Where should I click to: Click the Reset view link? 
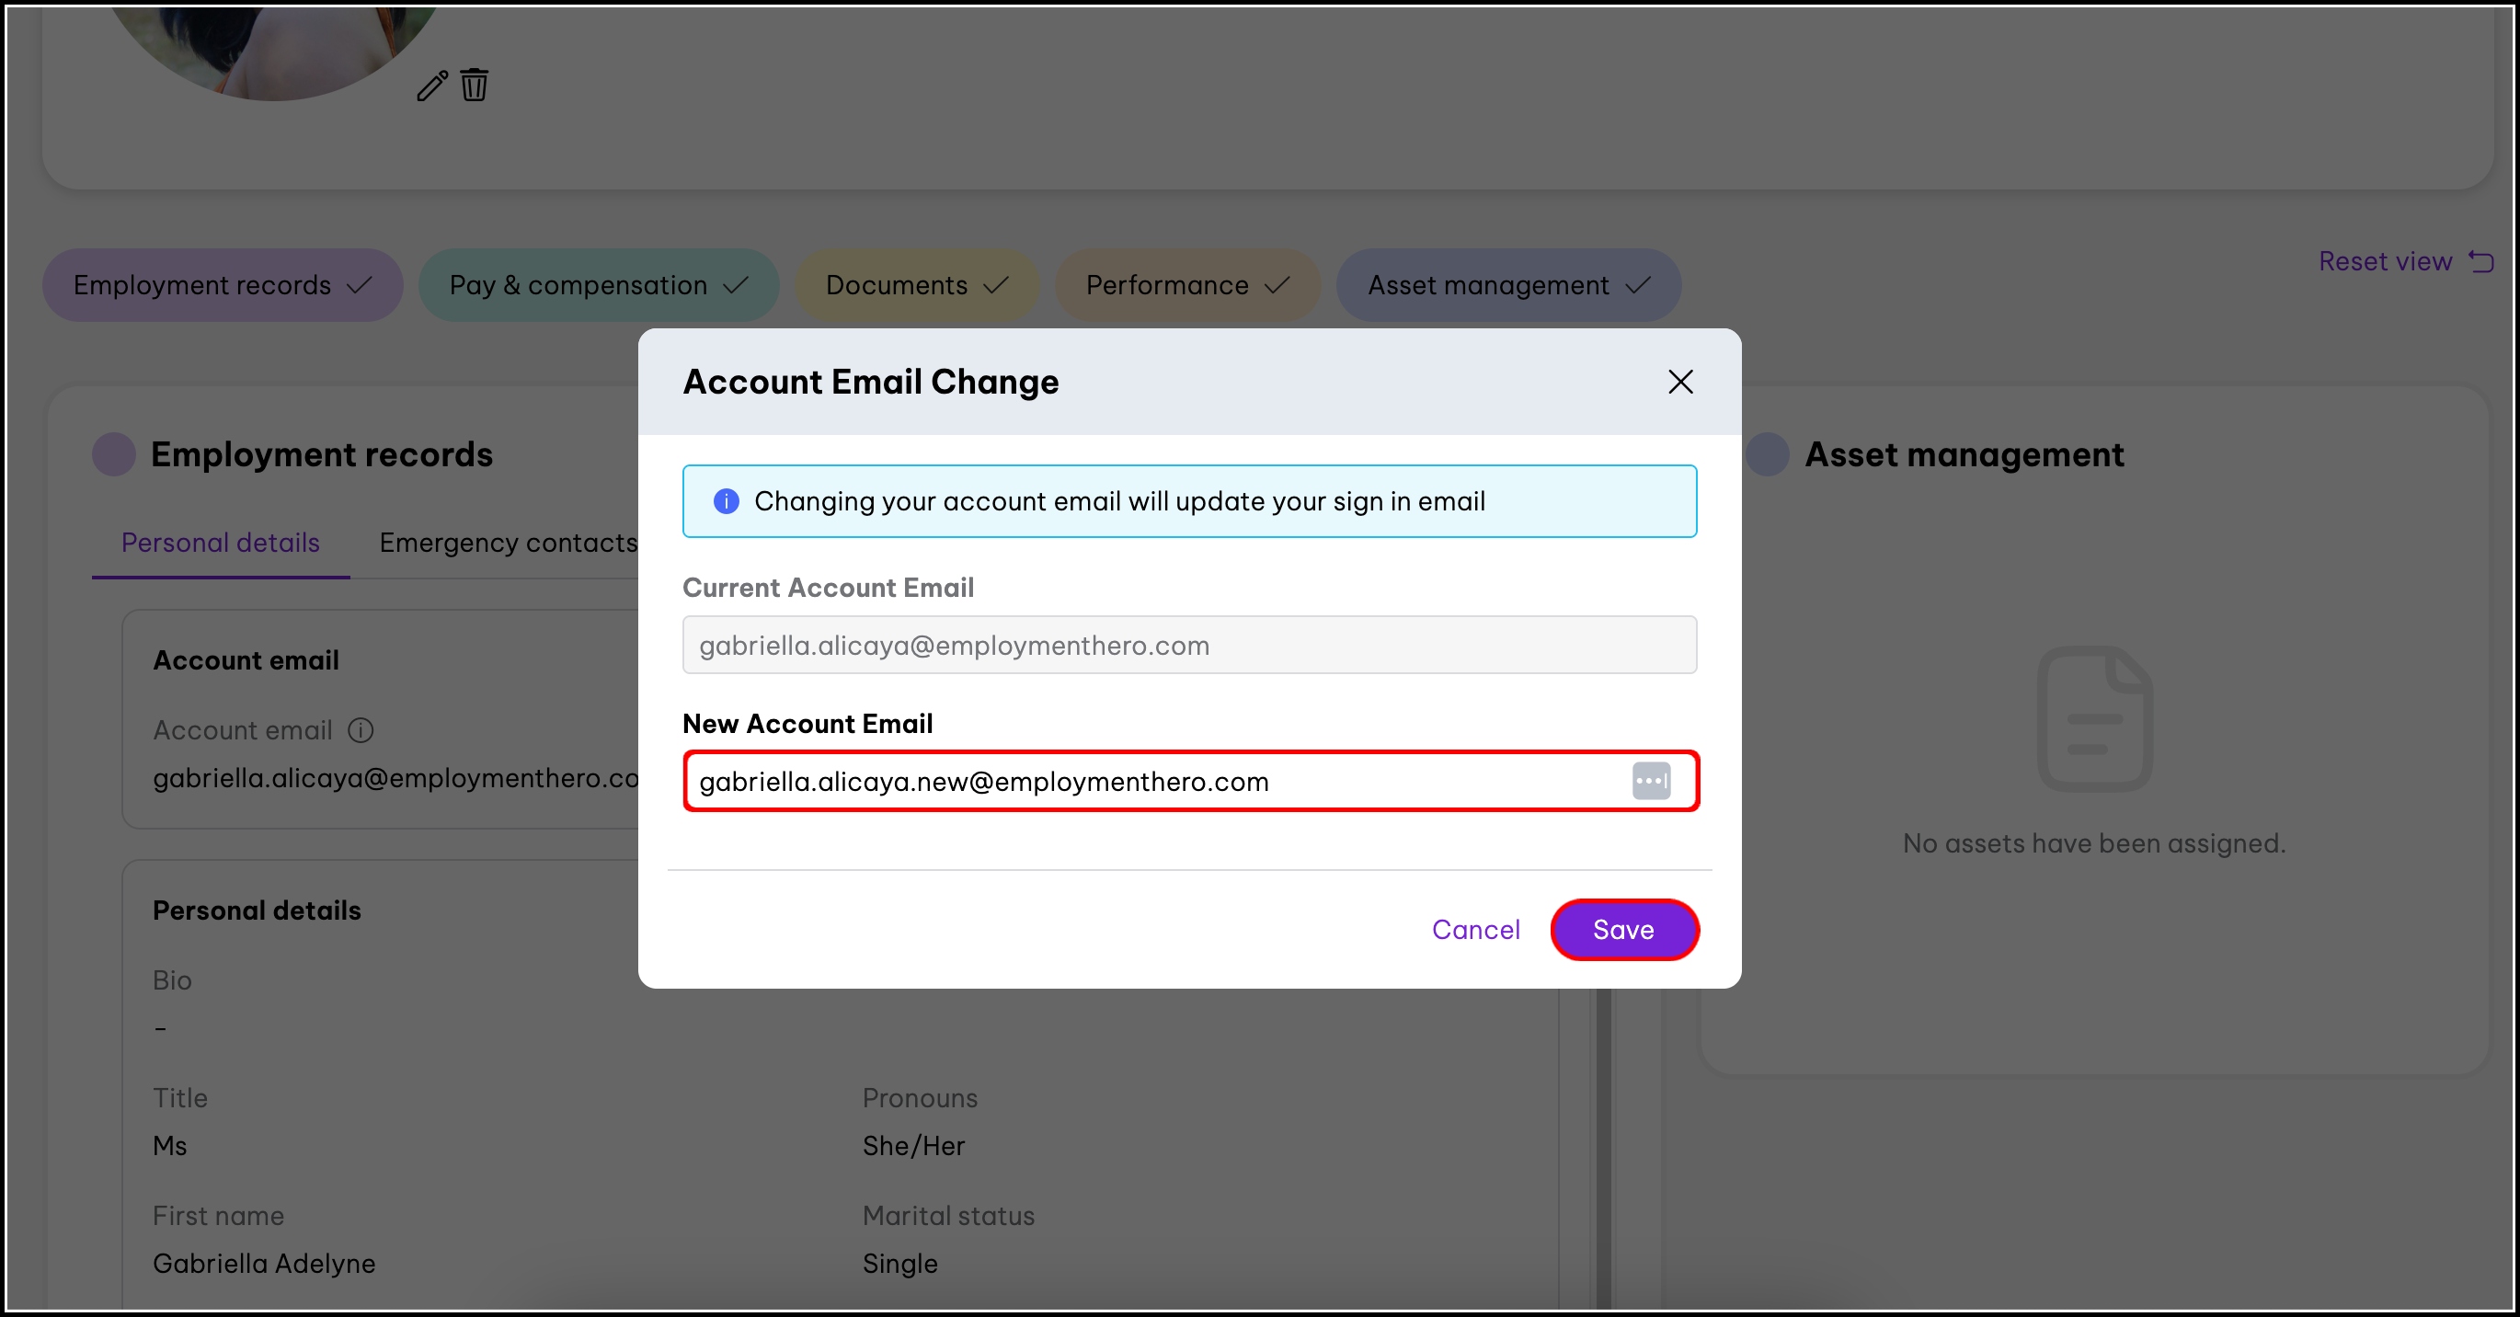2384,261
